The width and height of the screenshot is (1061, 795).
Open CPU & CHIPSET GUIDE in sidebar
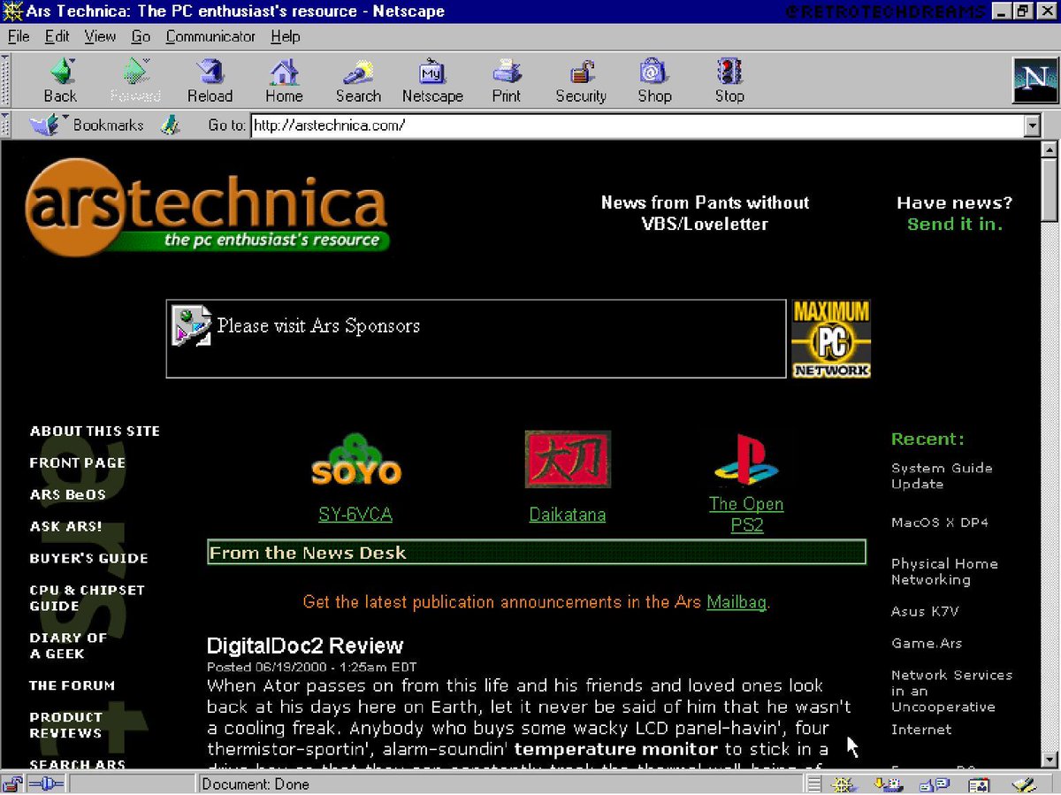87,598
